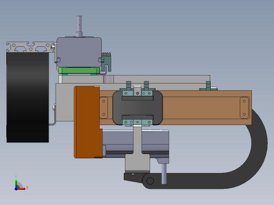The height and width of the screenshot is (205, 274).
Task: Select the left end plate of the brown rail
Action: [104, 108]
